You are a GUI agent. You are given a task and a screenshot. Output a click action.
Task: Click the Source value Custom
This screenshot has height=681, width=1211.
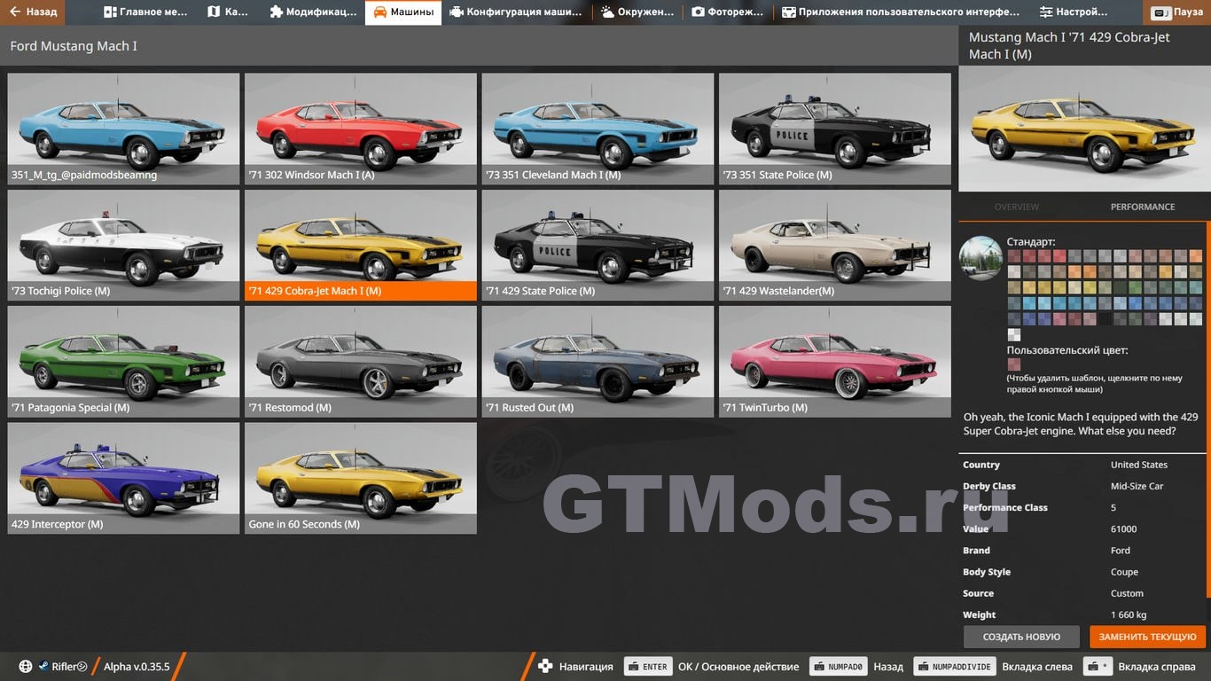(1128, 593)
